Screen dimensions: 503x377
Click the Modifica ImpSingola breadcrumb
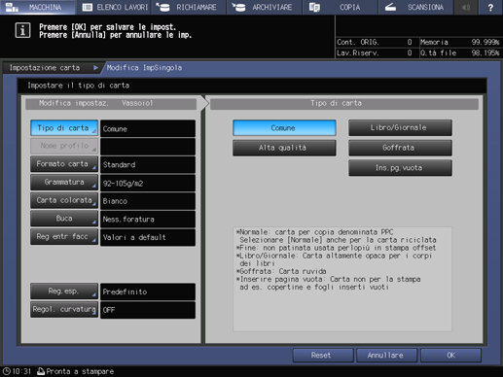pos(144,68)
